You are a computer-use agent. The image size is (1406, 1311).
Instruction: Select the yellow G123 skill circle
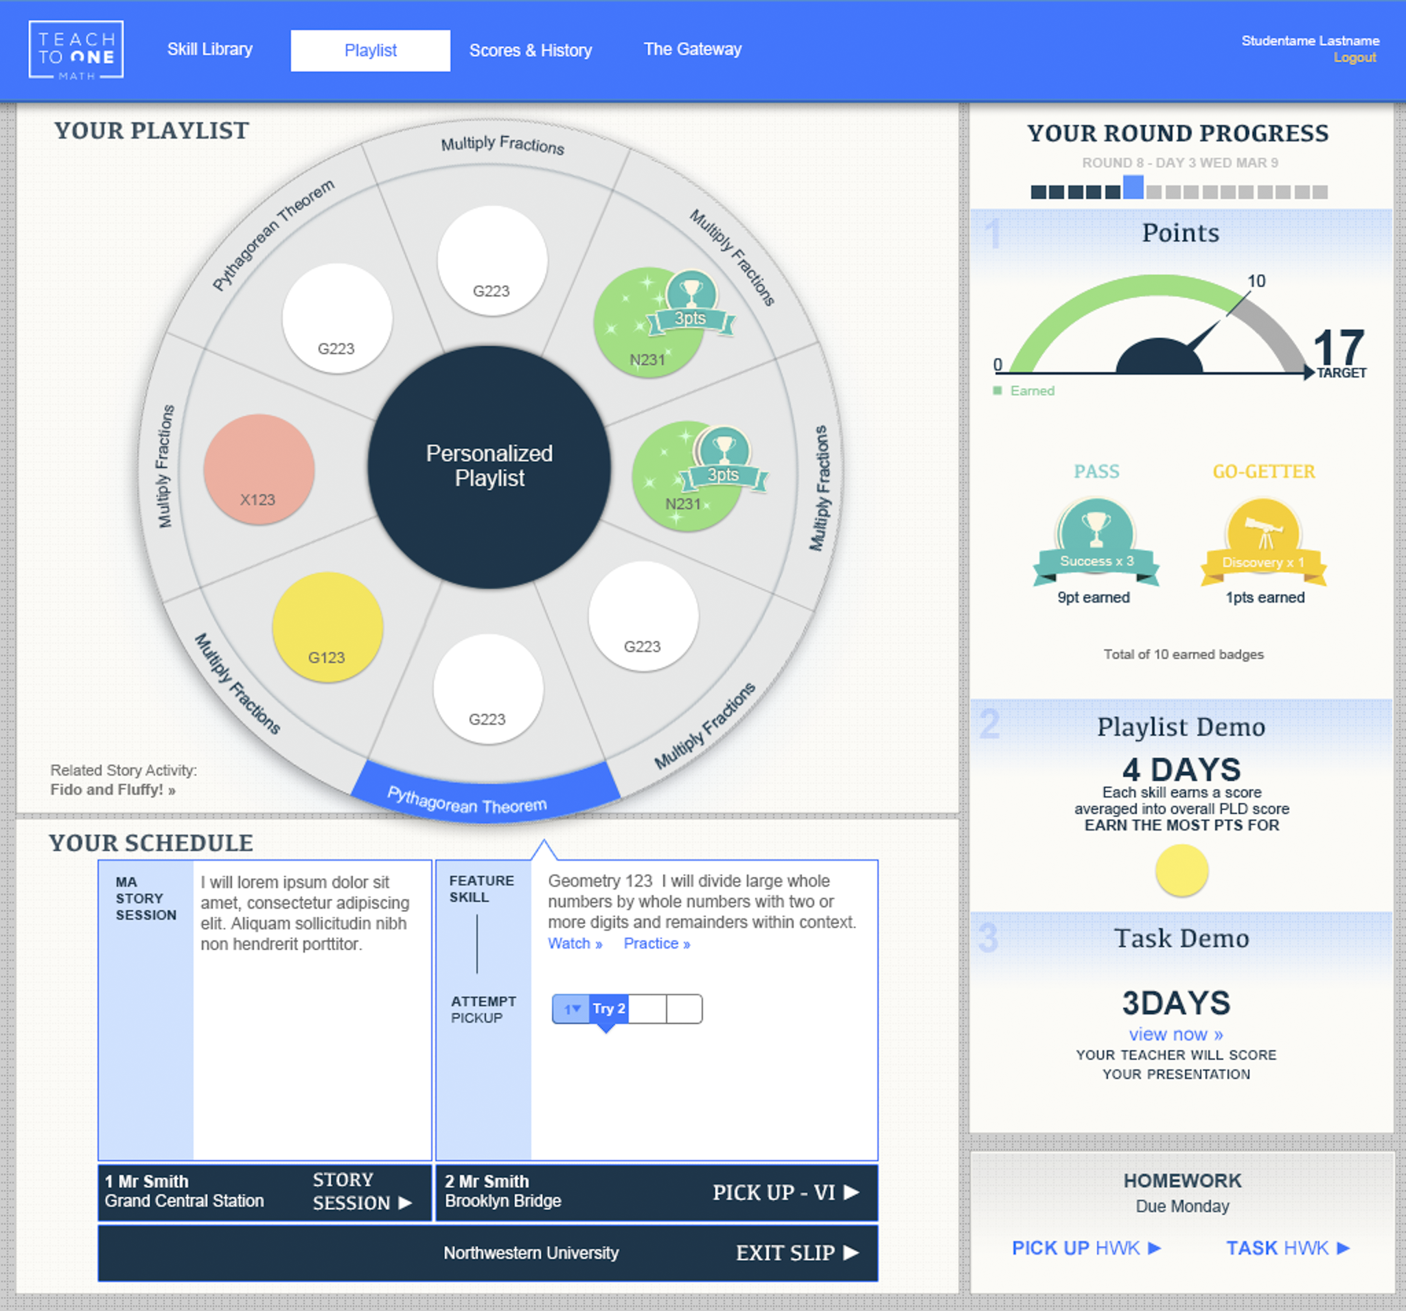point(327,627)
